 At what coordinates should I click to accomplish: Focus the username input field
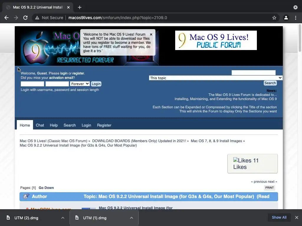(32, 84)
